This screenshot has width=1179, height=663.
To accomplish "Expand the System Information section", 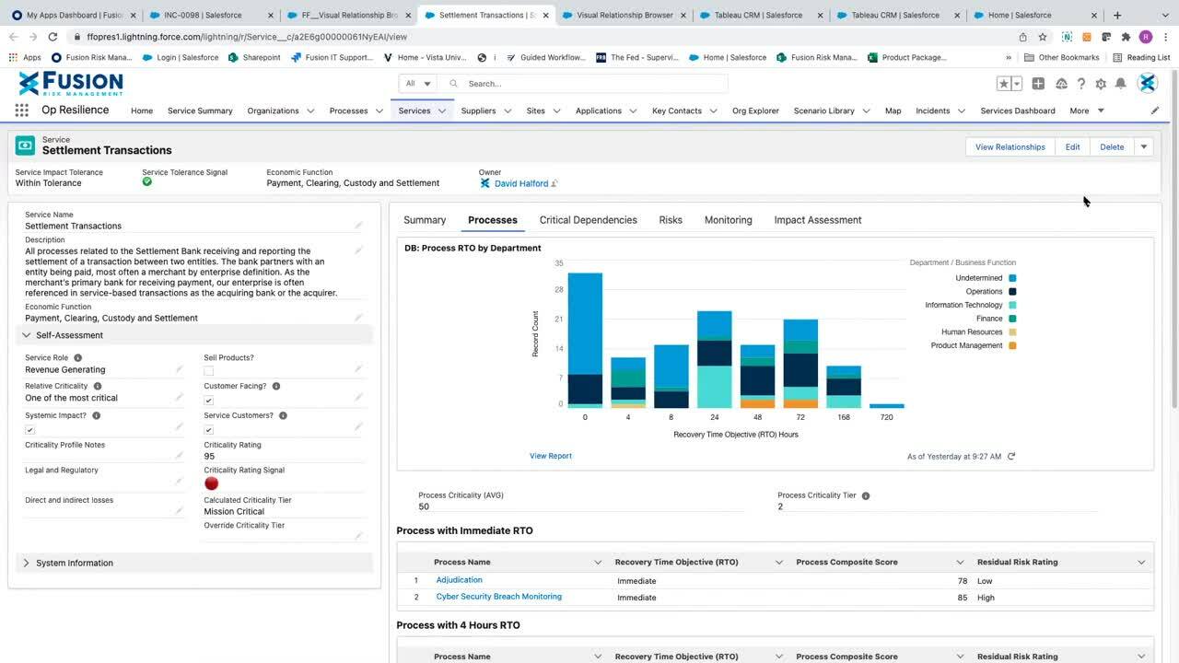I will tap(26, 563).
